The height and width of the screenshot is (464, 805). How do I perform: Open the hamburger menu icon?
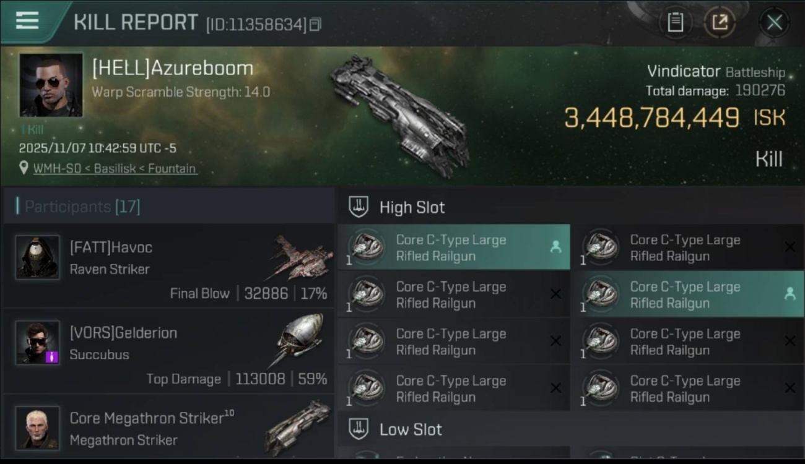(27, 21)
